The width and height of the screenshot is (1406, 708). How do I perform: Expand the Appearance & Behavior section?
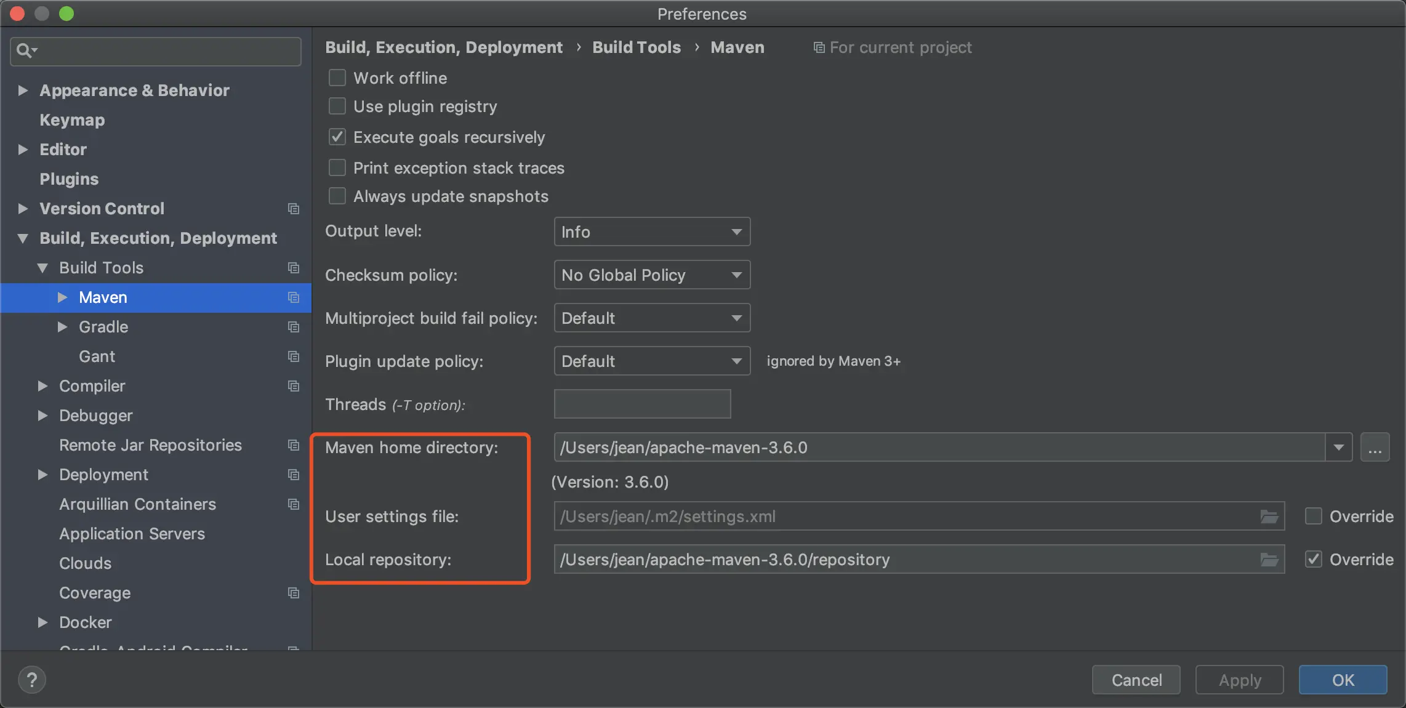click(x=23, y=91)
